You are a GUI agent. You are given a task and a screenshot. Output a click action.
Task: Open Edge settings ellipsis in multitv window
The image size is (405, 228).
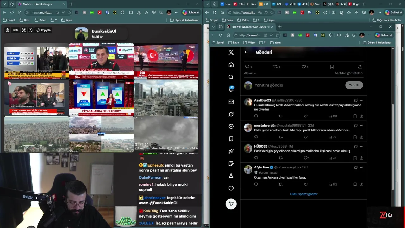click(x=177, y=12)
